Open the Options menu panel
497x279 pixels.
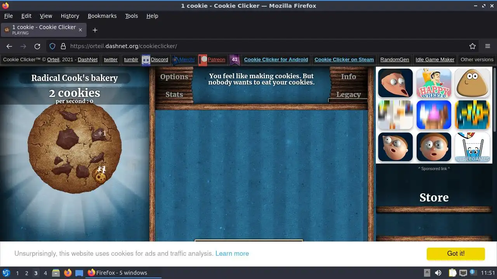pos(174,76)
